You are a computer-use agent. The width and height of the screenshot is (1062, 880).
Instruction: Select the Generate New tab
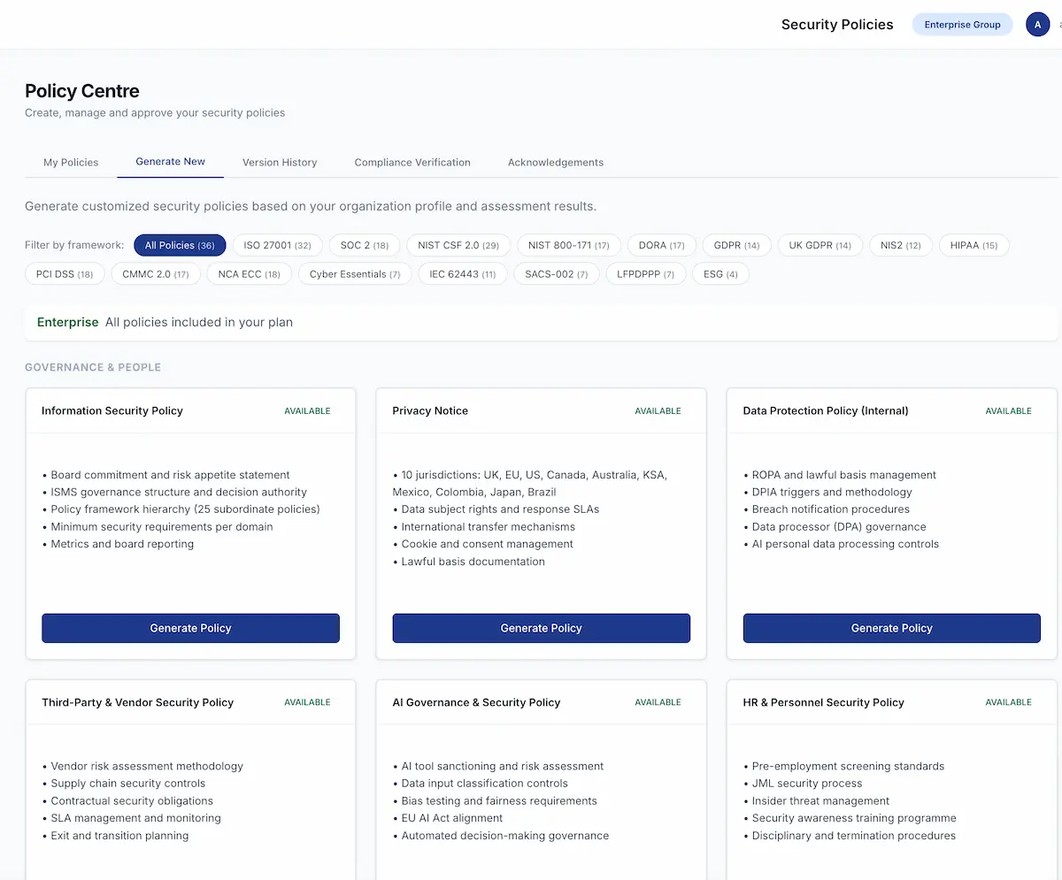pos(170,162)
